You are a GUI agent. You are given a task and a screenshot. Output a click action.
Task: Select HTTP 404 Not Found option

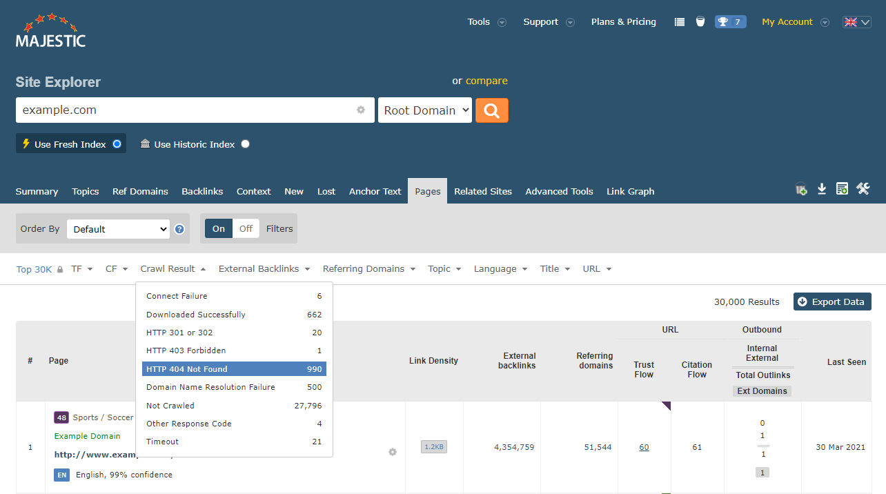(234, 369)
